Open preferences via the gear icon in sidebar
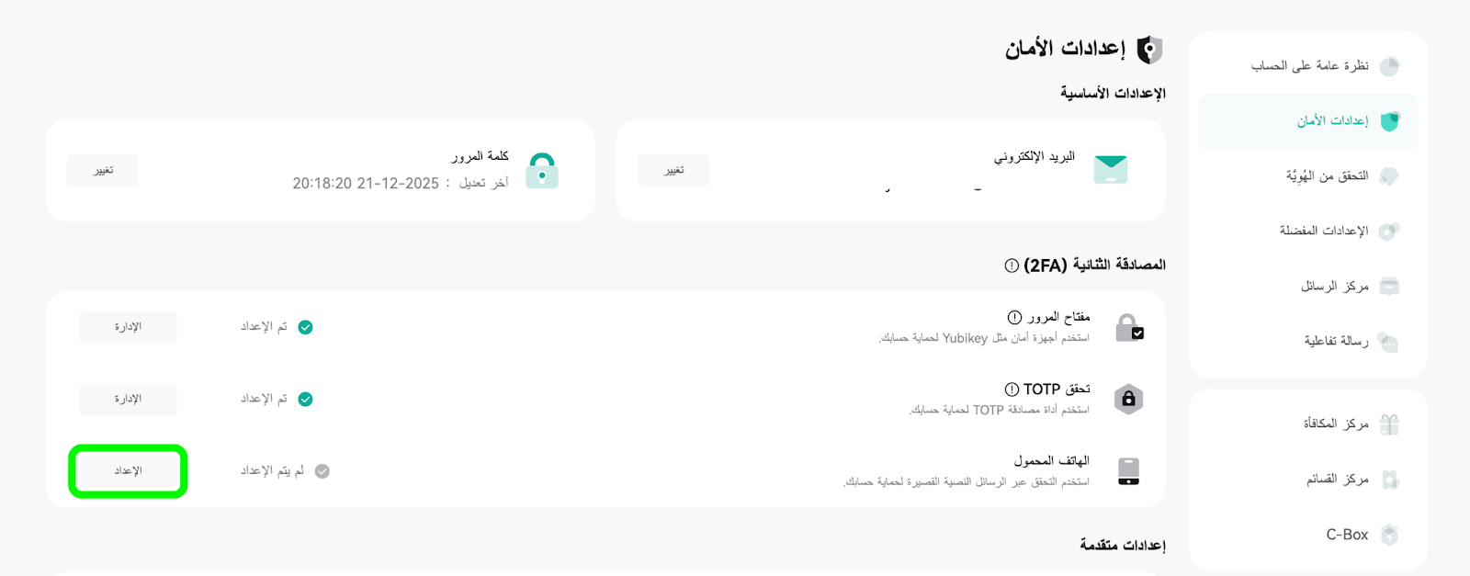The height and width of the screenshot is (576, 1470). pos(1389,232)
